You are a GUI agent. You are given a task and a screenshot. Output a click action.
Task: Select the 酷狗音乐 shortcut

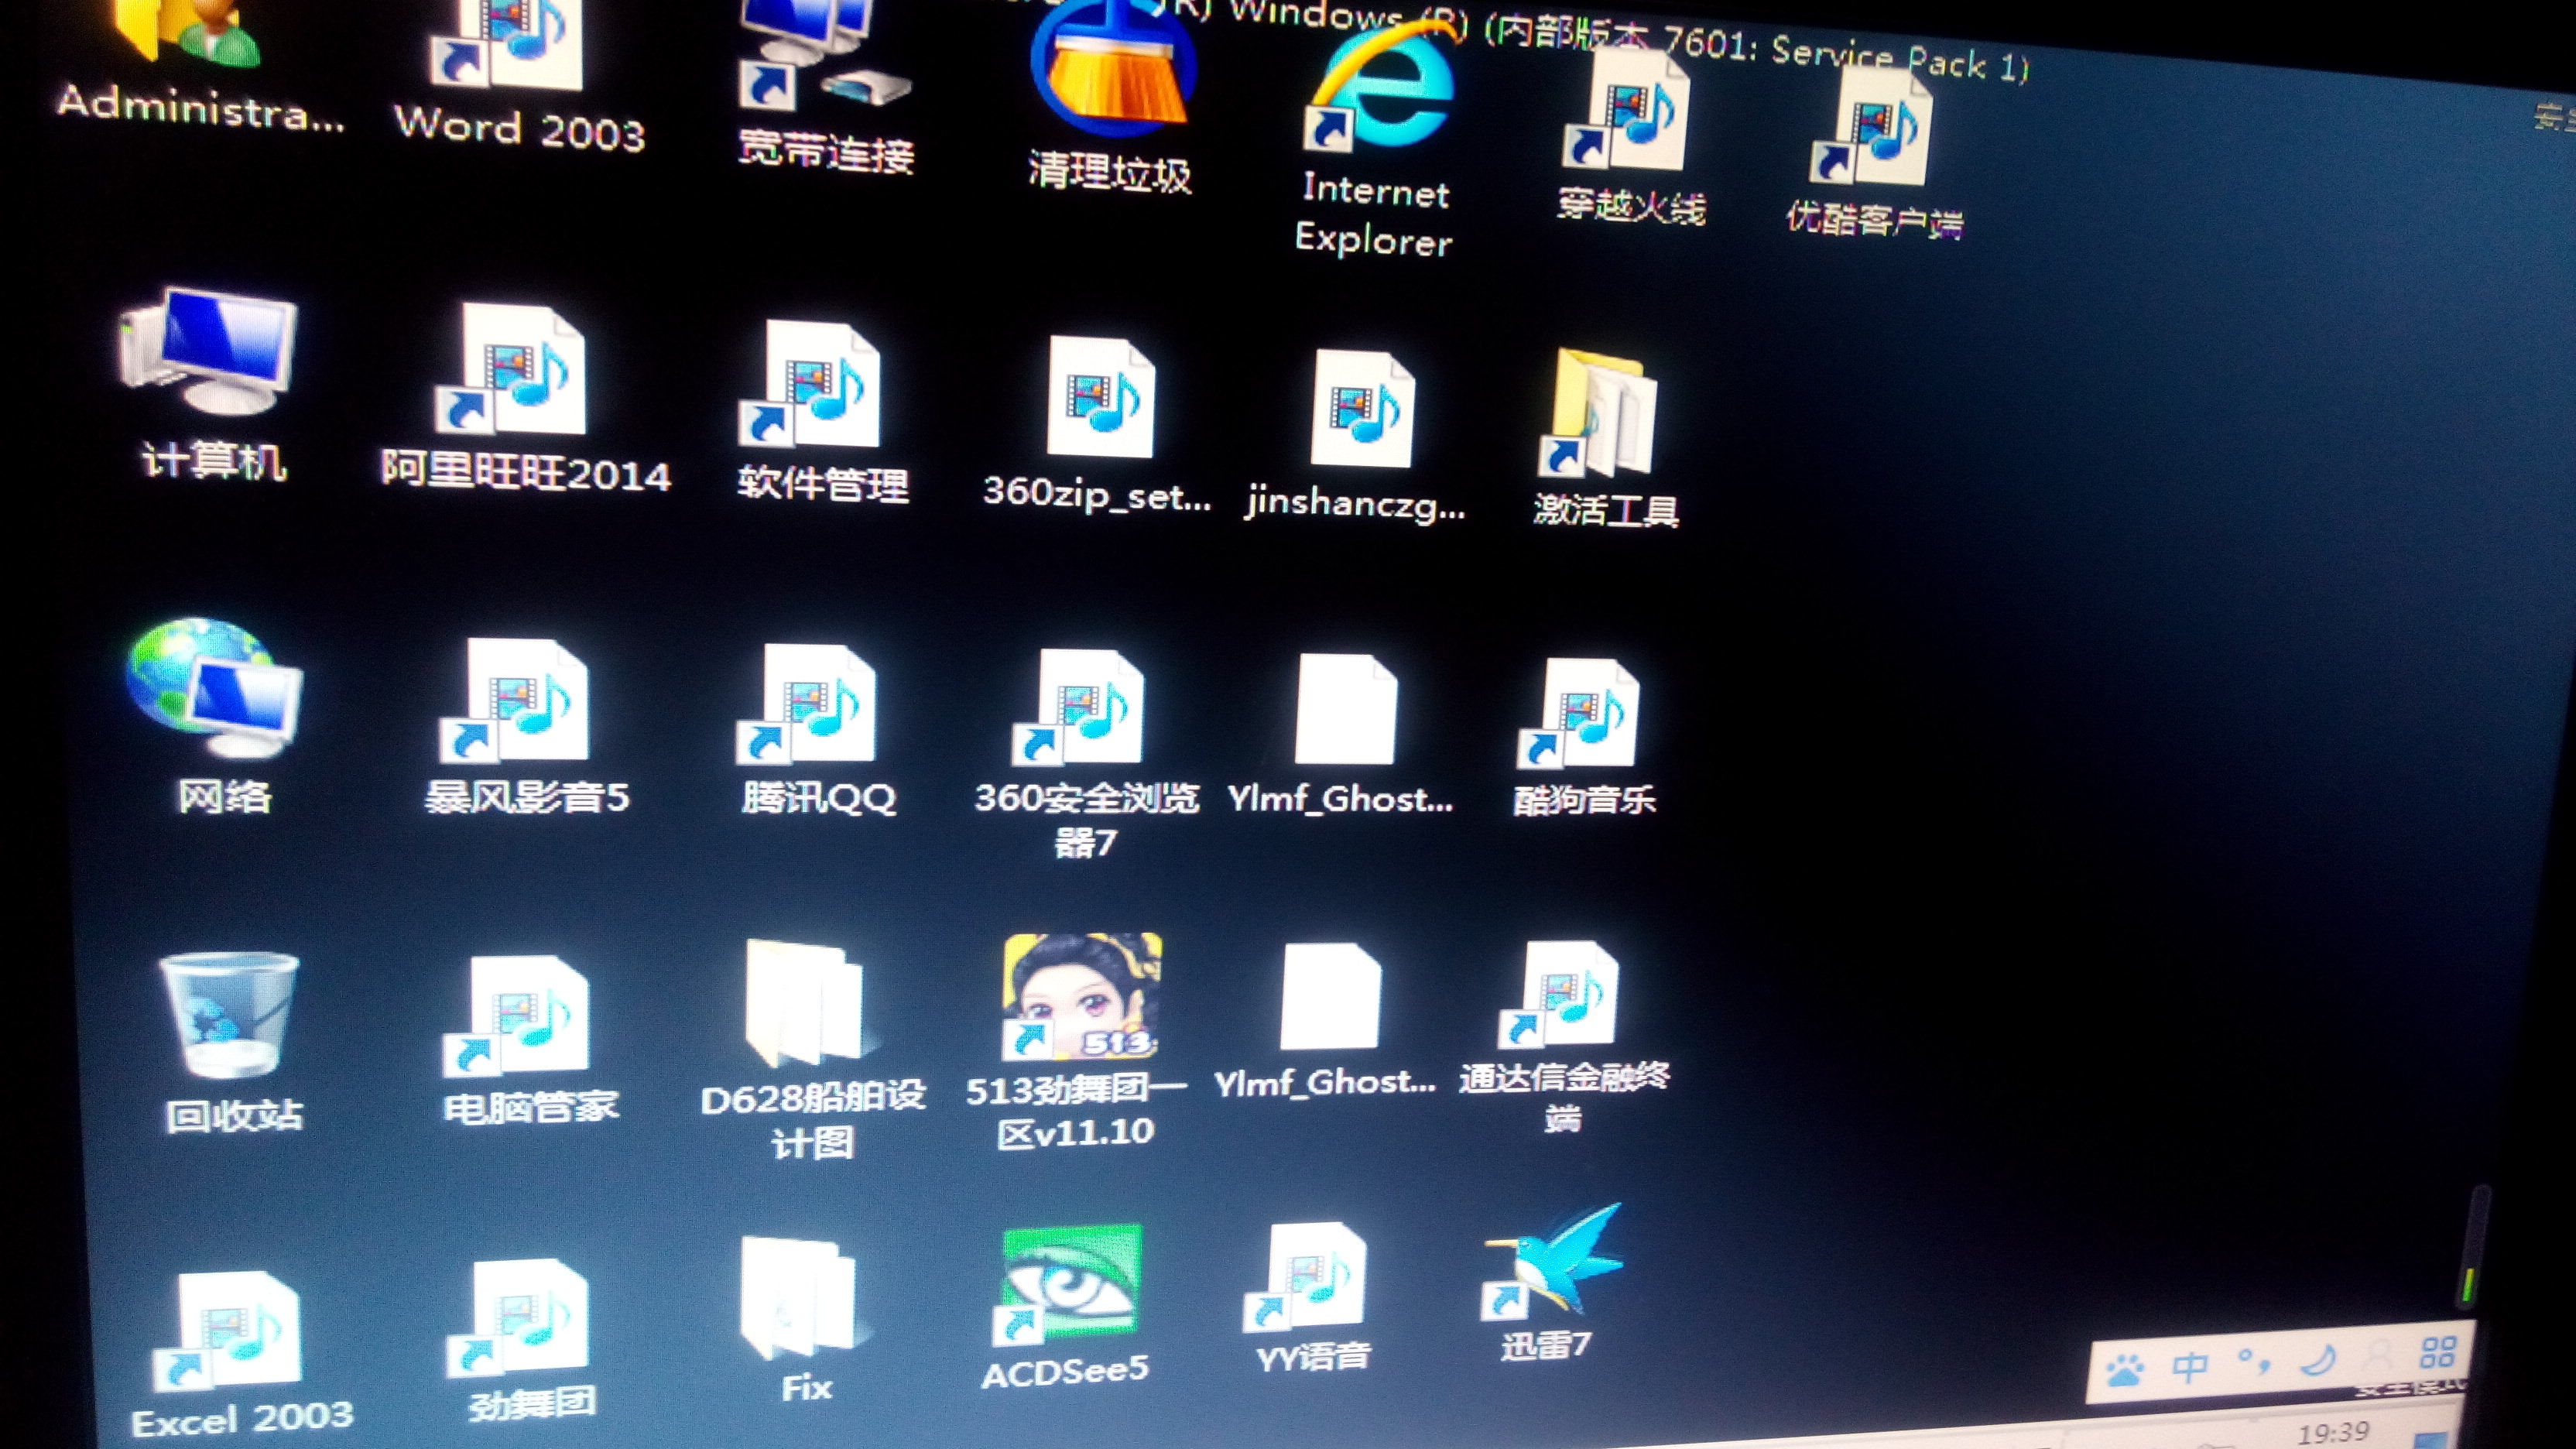[1578, 714]
